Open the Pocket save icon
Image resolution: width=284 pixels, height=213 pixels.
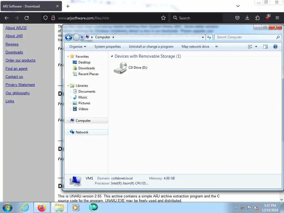pos(237,18)
